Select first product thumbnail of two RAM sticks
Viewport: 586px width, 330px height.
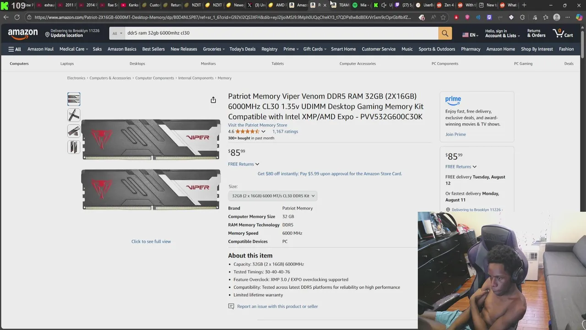point(74,99)
